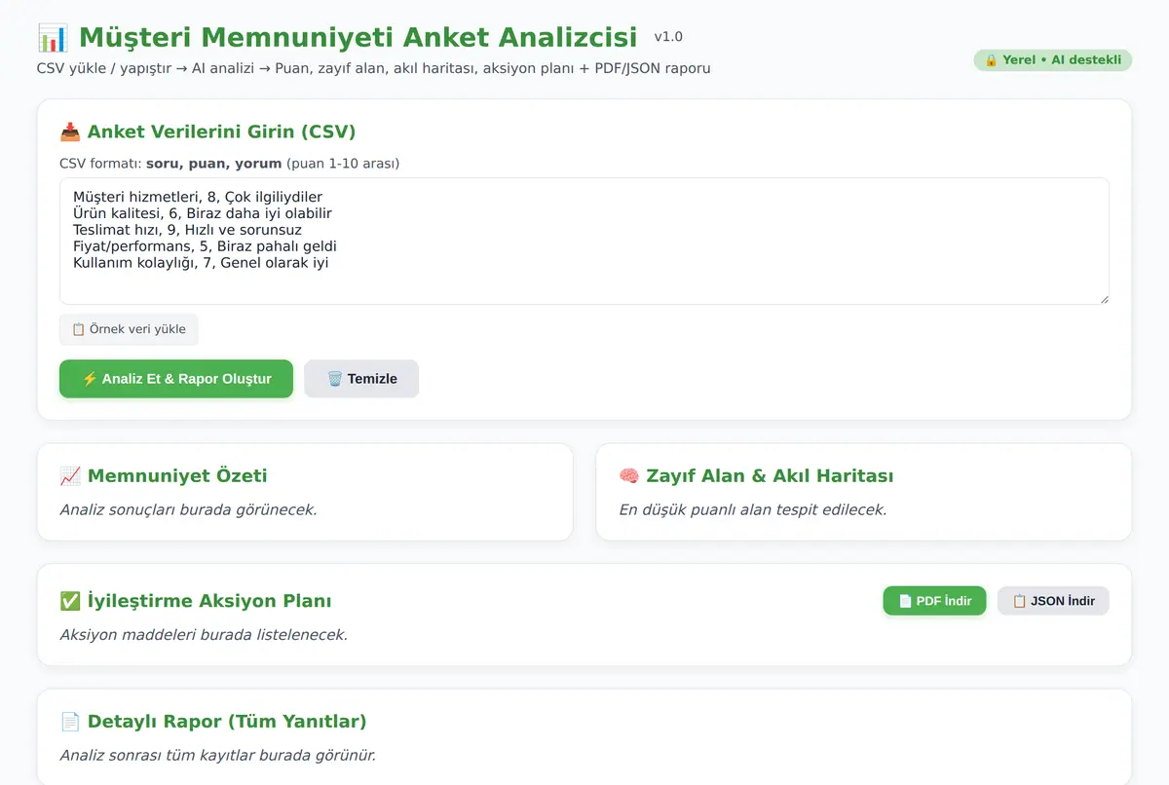Click 'Analiz sonrası tüm kayıtlar burada görünür.' text
The height and width of the screenshot is (785, 1169).
coord(217,756)
